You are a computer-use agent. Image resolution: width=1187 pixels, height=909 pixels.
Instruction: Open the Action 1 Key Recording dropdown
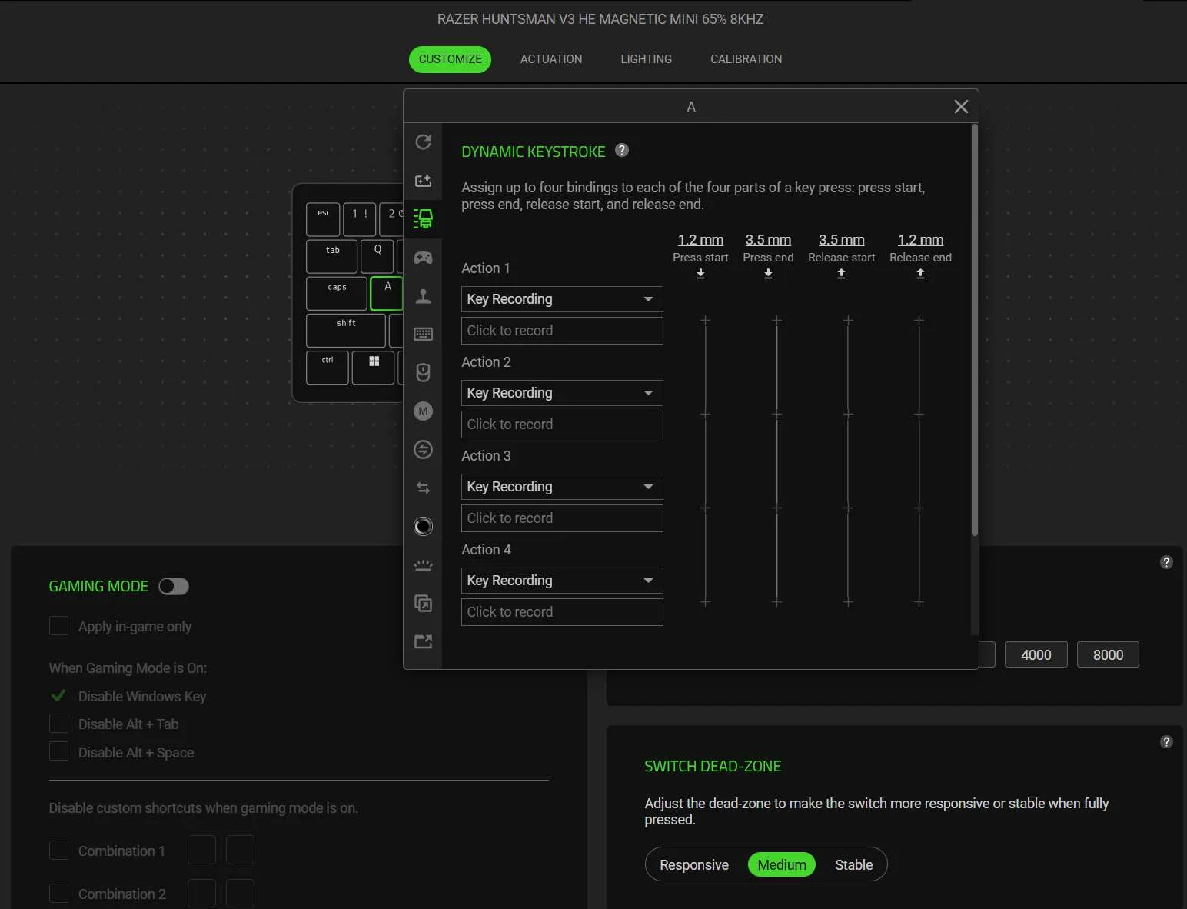coord(562,299)
